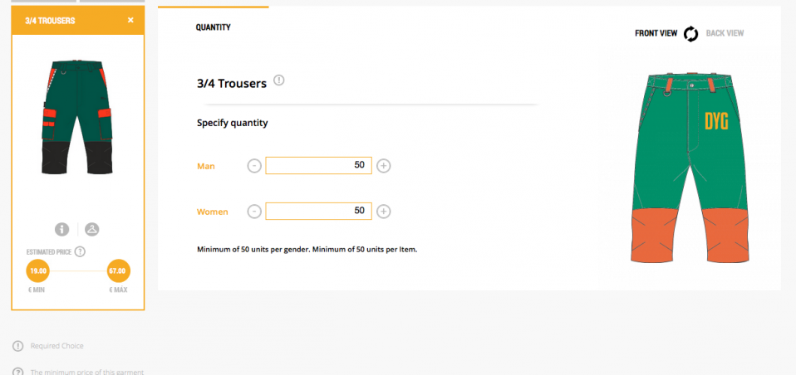Click the info icon beside 3/4 Trousers heading
796x375 pixels.
coord(279,80)
